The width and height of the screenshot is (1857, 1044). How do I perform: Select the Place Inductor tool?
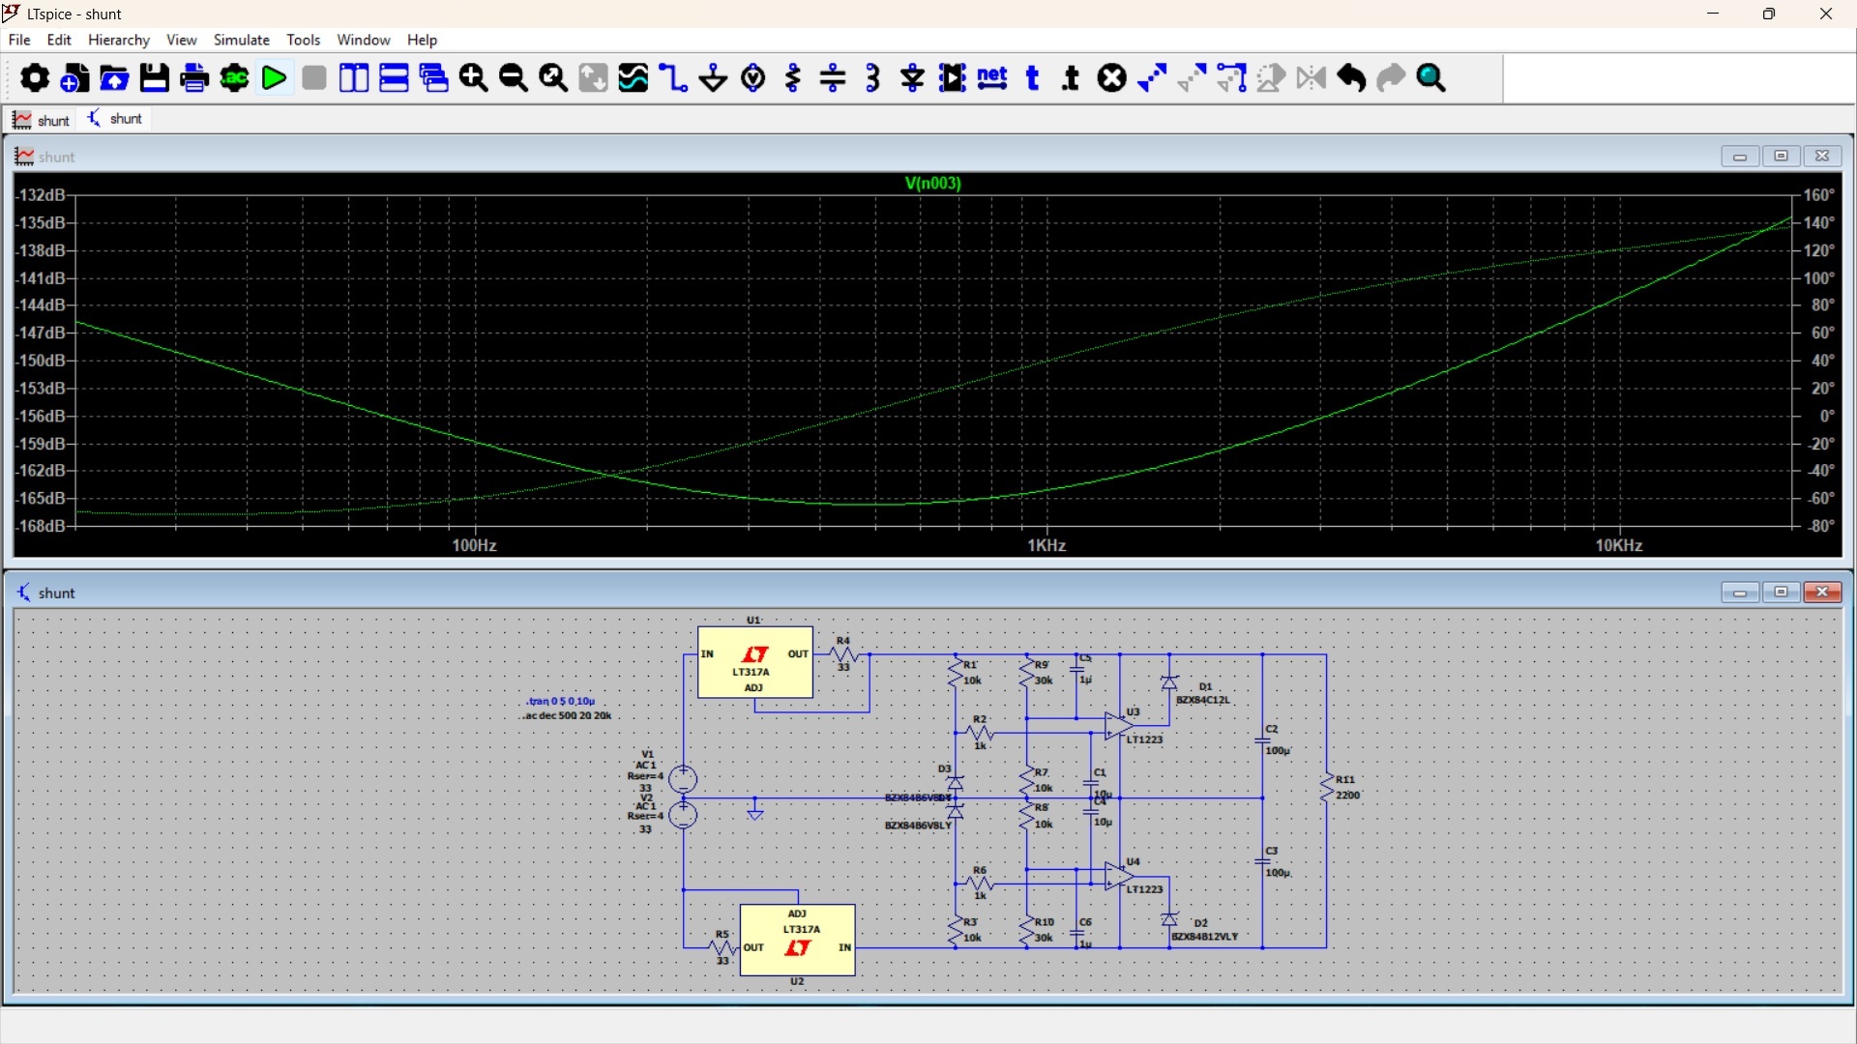873,78
